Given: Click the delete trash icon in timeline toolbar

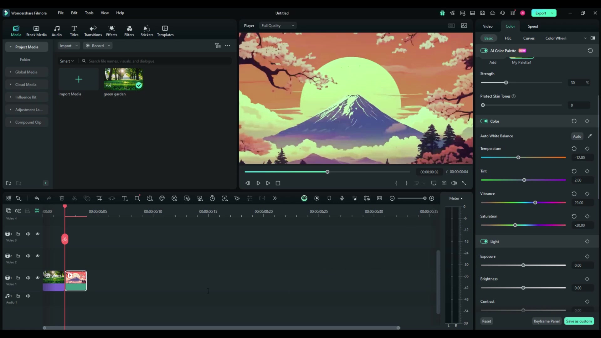Looking at the screenshot, I should pyautogui.click(x=62, y=198).
